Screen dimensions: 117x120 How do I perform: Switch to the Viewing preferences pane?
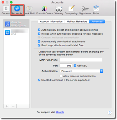point(59,10)
